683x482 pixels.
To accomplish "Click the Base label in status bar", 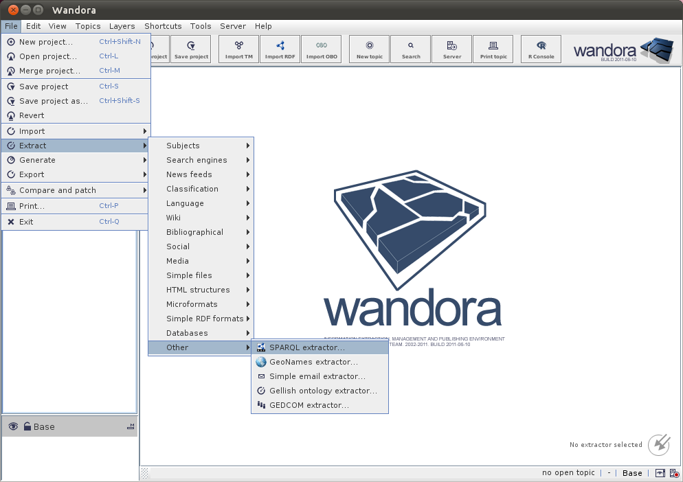I will tap(632, 473).
